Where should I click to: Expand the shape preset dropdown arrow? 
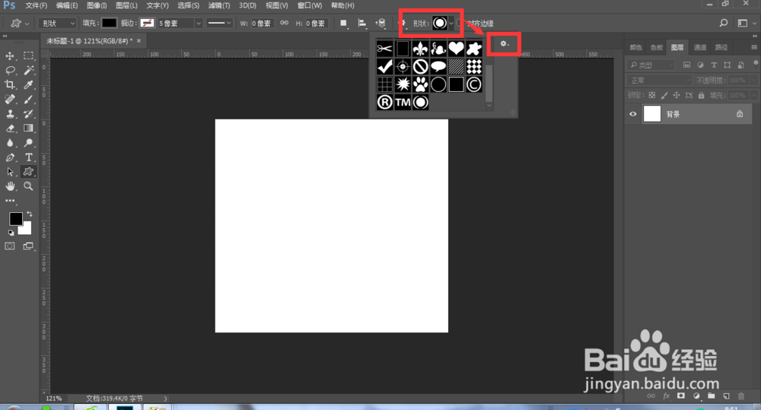coord(451,23)
